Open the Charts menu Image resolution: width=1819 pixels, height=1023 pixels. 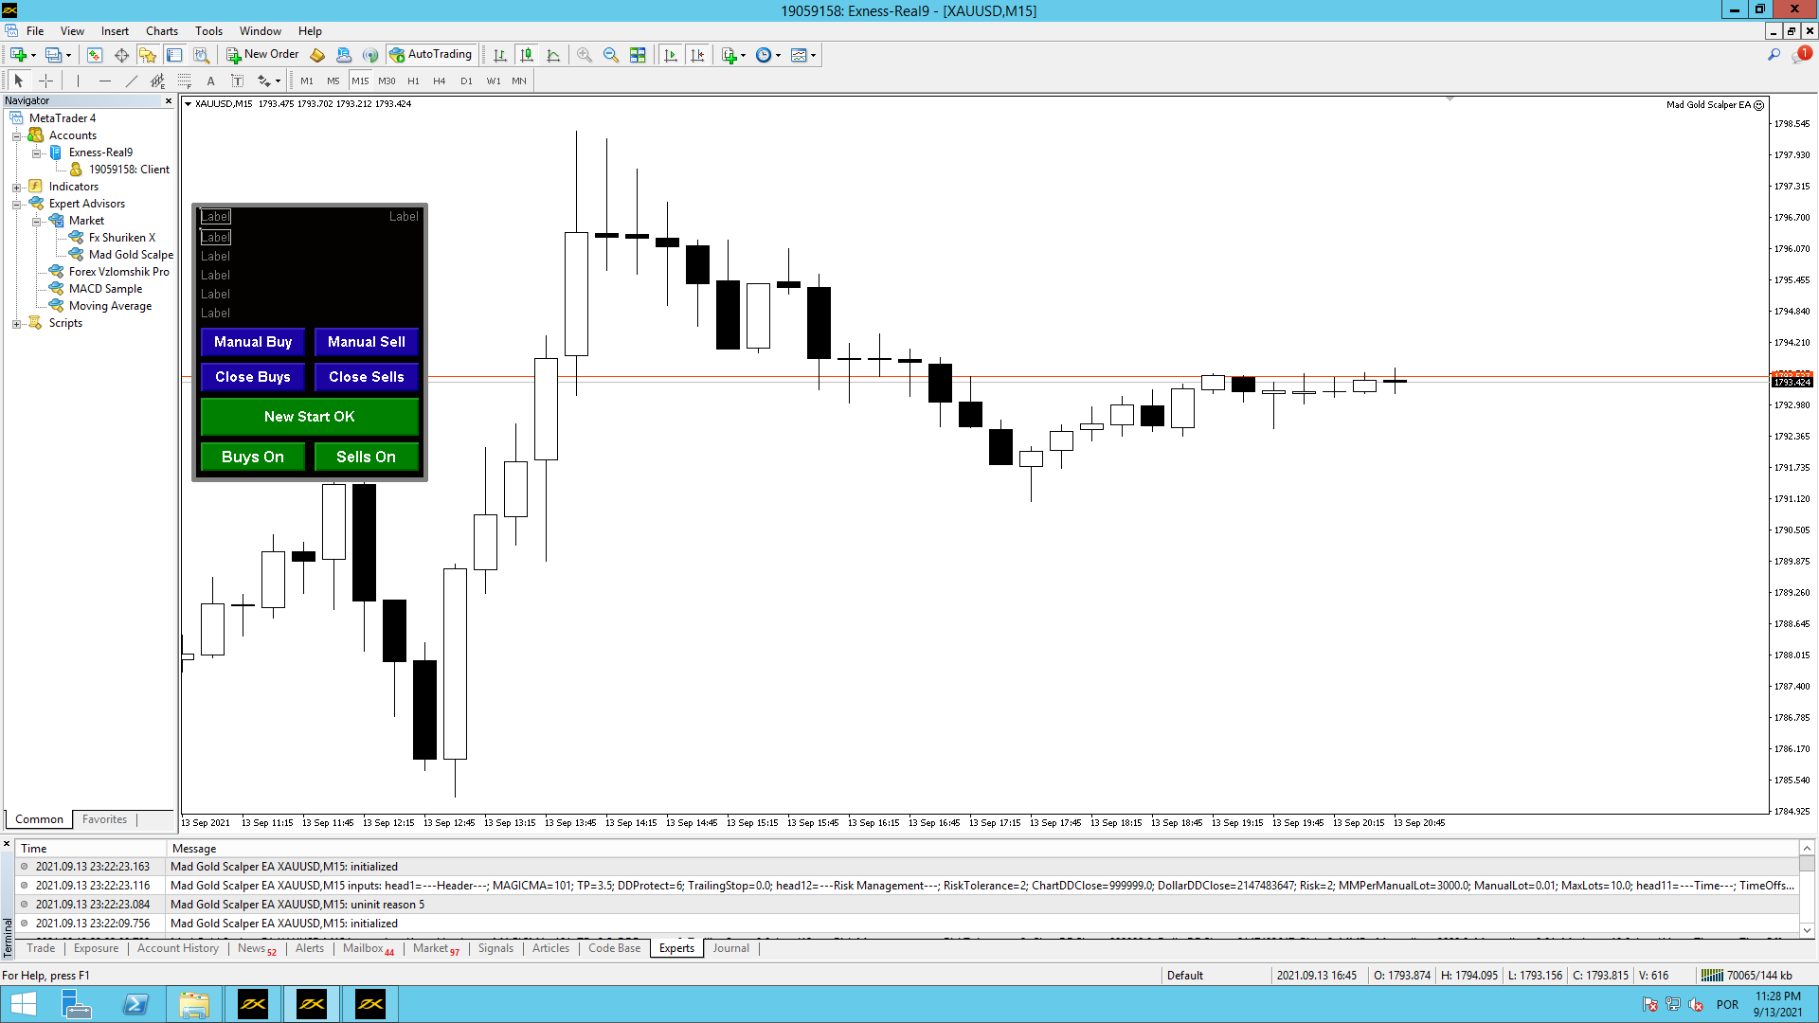[161, 31]
